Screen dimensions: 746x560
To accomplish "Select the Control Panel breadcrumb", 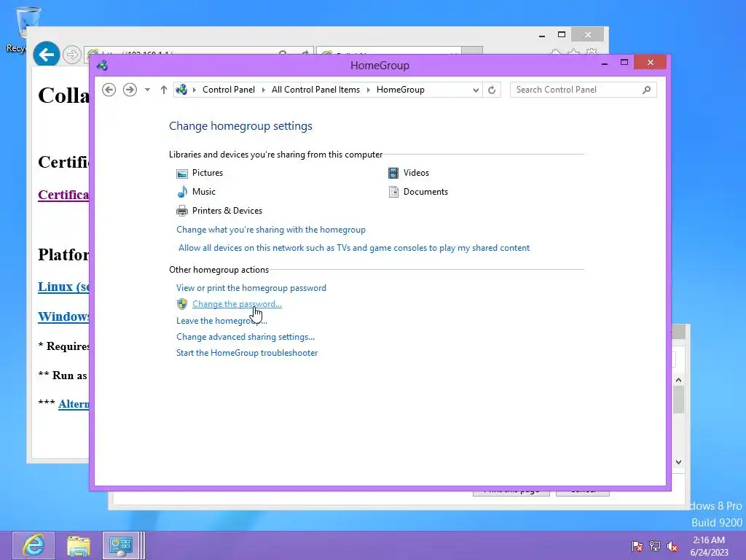I will click(228, 90).
